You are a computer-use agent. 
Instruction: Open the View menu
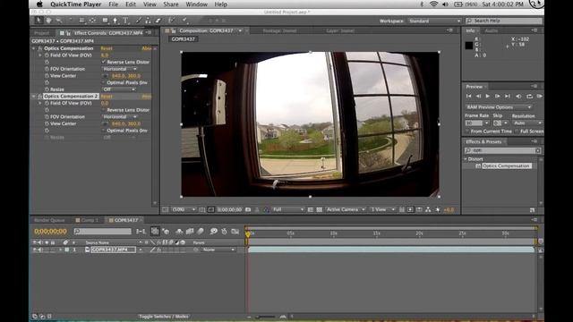[150, 4]
